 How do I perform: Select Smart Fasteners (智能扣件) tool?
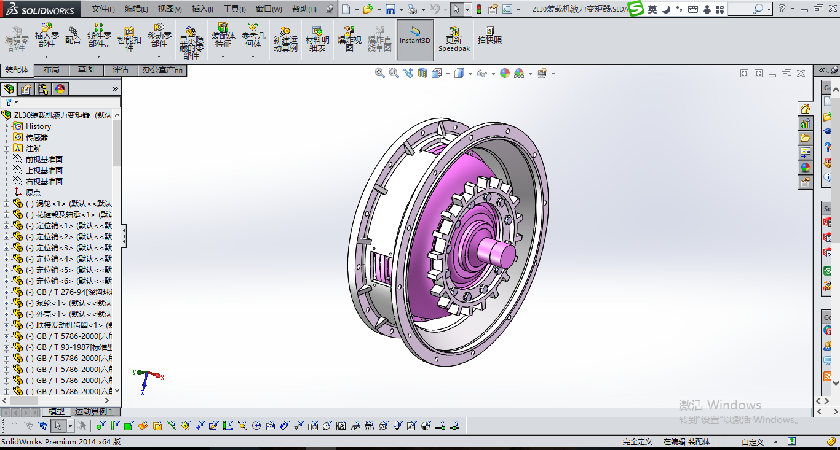[x=129, y=39]
